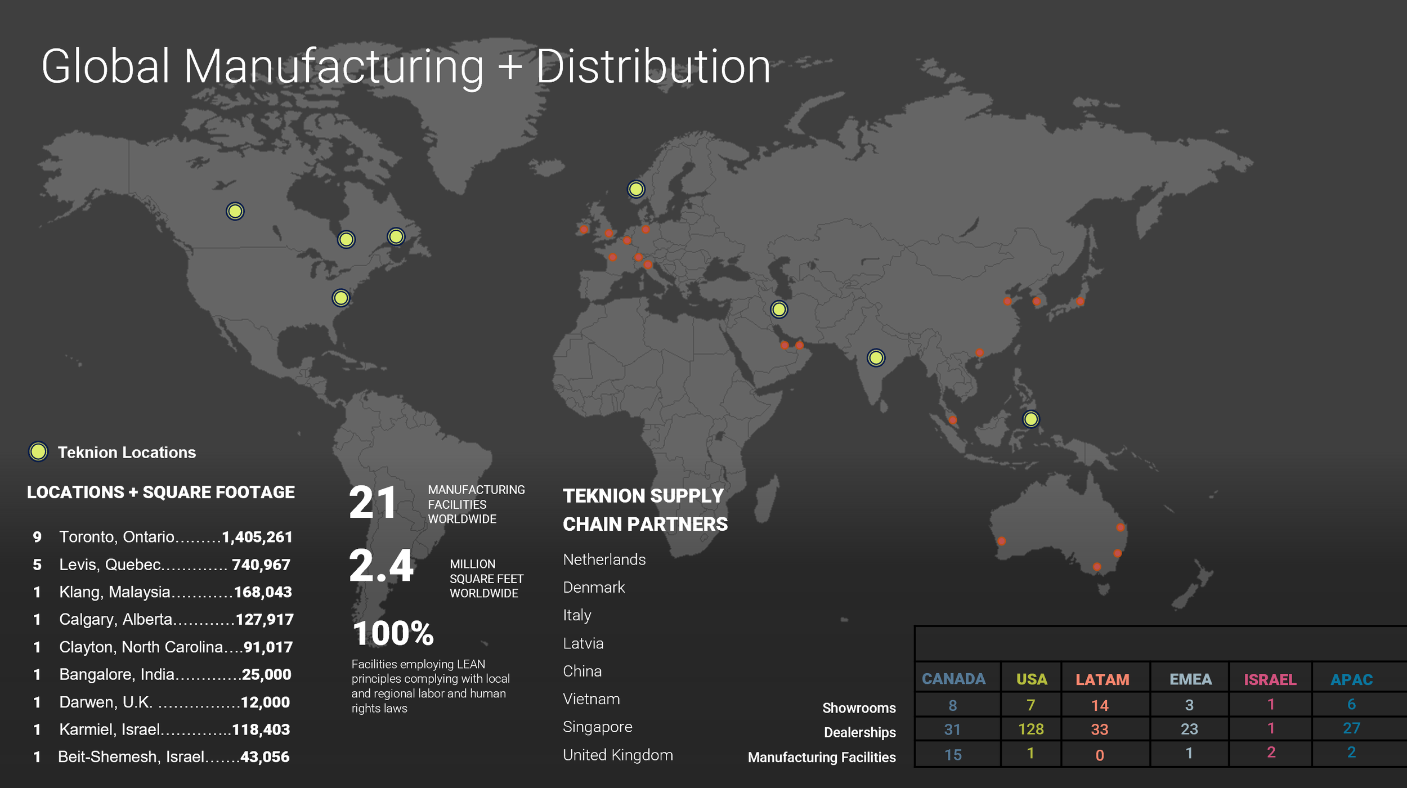The width and height of the screenshot is (1407, 788).
Task: Select the Israel region Teknion marker
Action: 779,309
